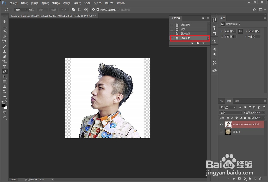Open Properties panel flyout menu
Image resolution: width=268 pixels, height=182 pixels.
coord(265,18)
